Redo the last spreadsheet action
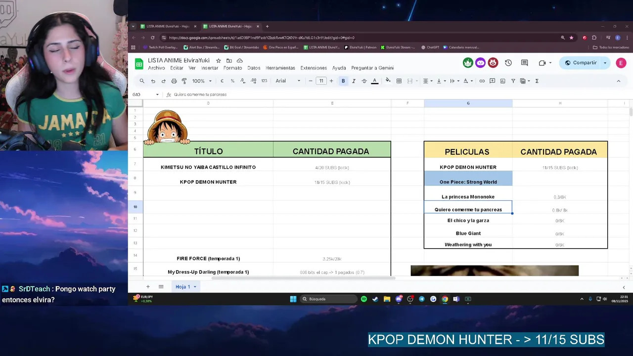633x356 pixels. click(x=163, y=81)
